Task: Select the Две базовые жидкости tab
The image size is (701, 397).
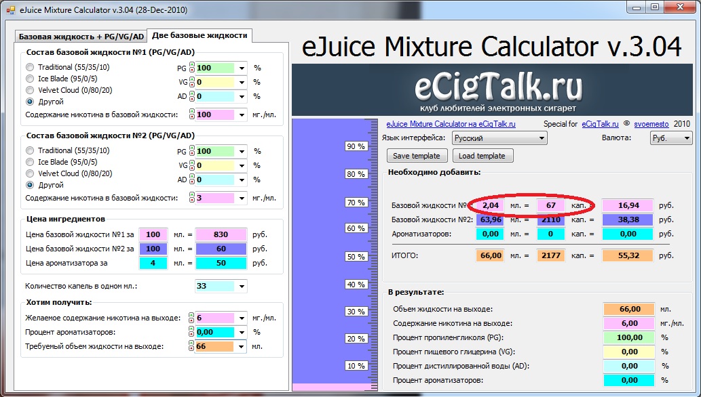Action: [200, 35]
